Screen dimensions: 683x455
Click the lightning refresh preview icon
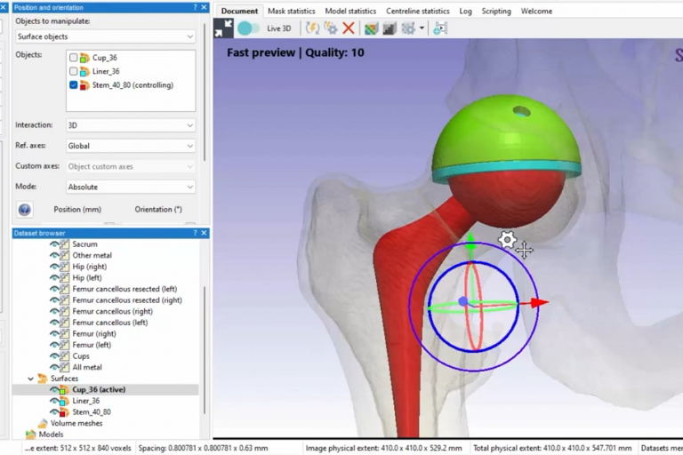[313, 28]
